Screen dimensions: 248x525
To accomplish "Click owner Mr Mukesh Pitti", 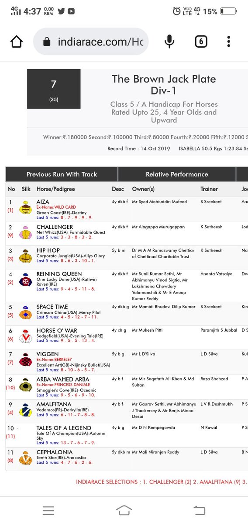I will [148, 331].
